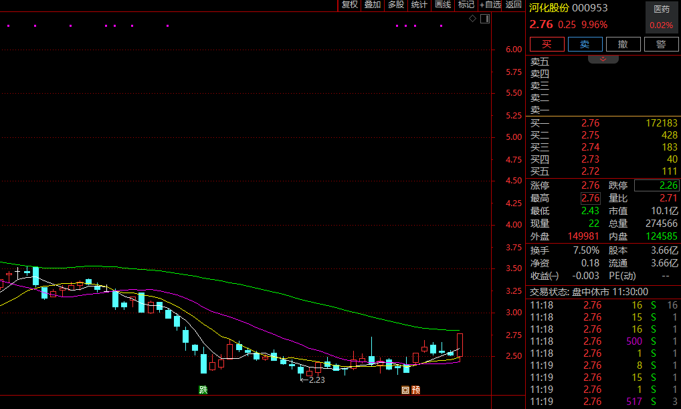Image resolution: width=681 pixels, height=409 pixels.
Task: Click the 买一 price 2.76
Action: 590,123
